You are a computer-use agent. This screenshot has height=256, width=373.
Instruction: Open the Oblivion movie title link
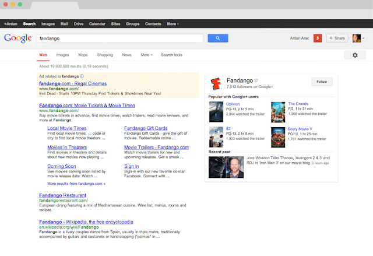point(233,104)
